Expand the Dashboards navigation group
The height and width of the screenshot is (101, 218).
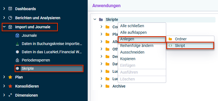tap(4, 9)
